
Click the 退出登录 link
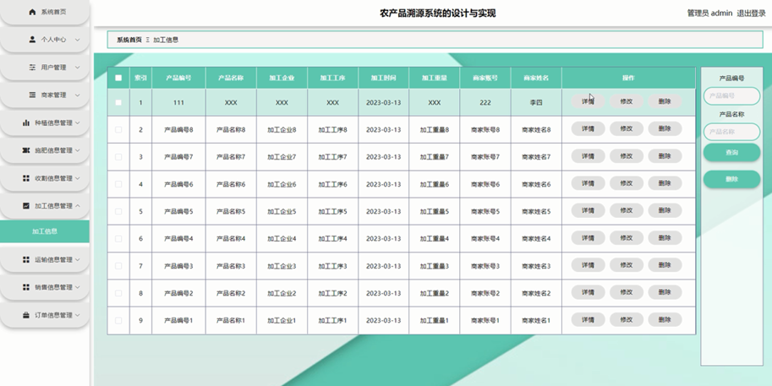coord(752,14)
